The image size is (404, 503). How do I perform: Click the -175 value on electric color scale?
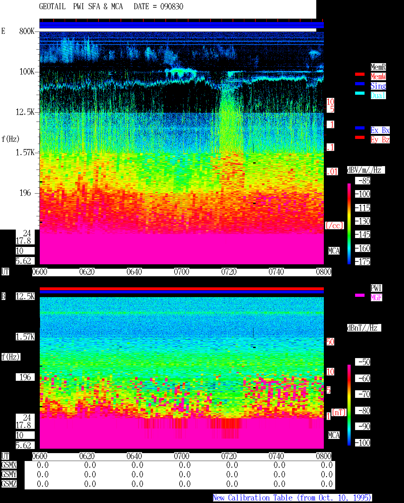click(x=363, y=261)
